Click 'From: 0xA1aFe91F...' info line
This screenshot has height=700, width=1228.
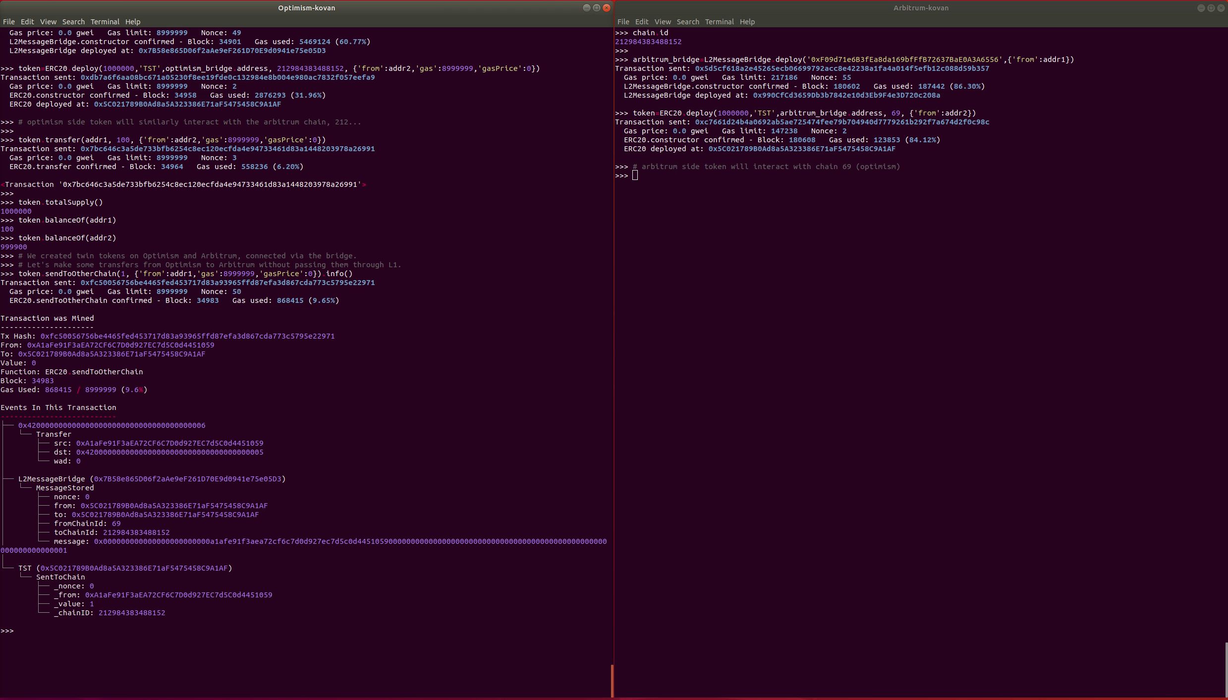pyautogui.click(x=108, y=345)
